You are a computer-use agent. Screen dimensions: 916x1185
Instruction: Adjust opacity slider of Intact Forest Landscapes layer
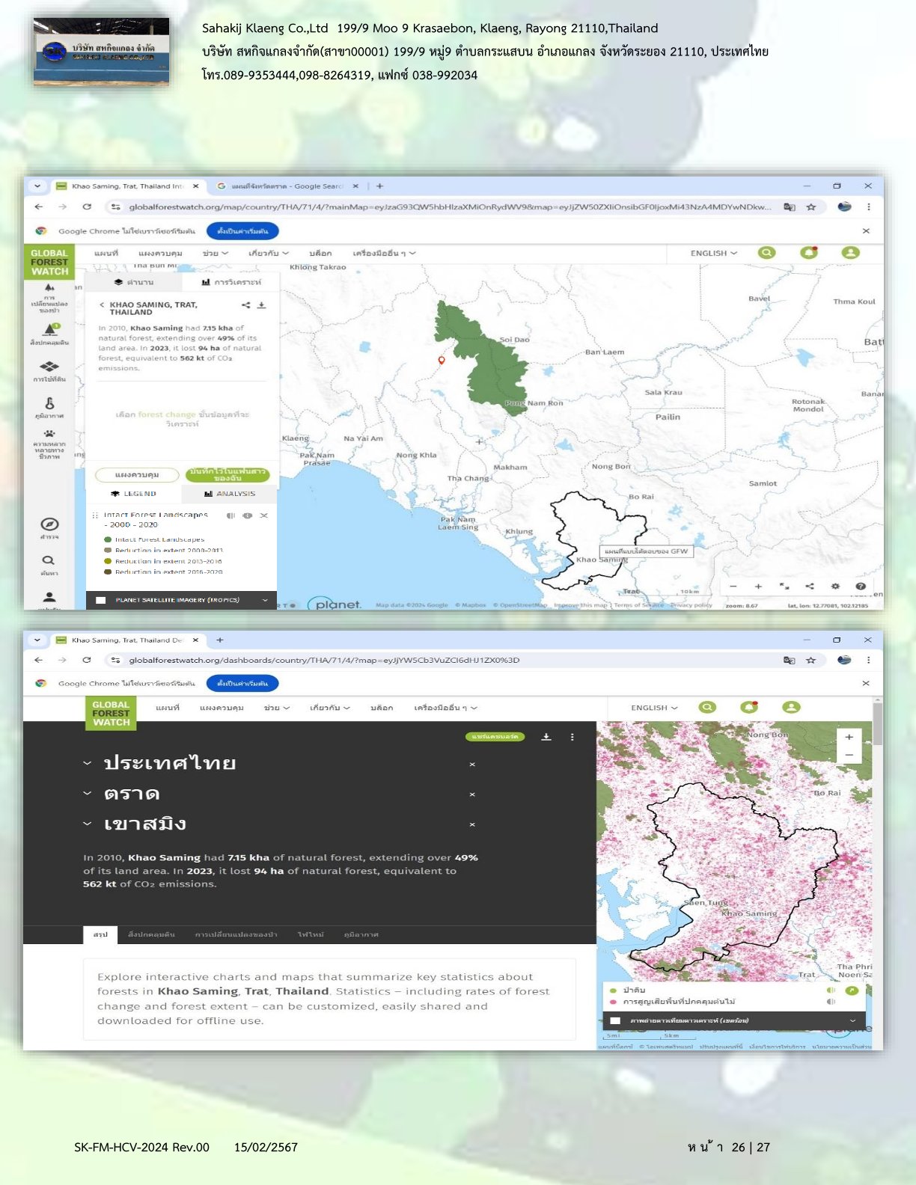point(230,515)
